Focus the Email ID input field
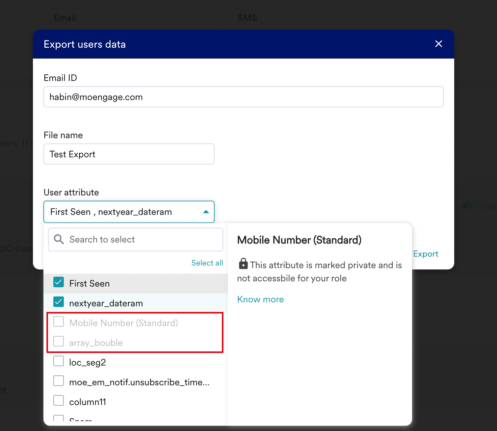Screen dimensions: 497x431 point(243,97)
